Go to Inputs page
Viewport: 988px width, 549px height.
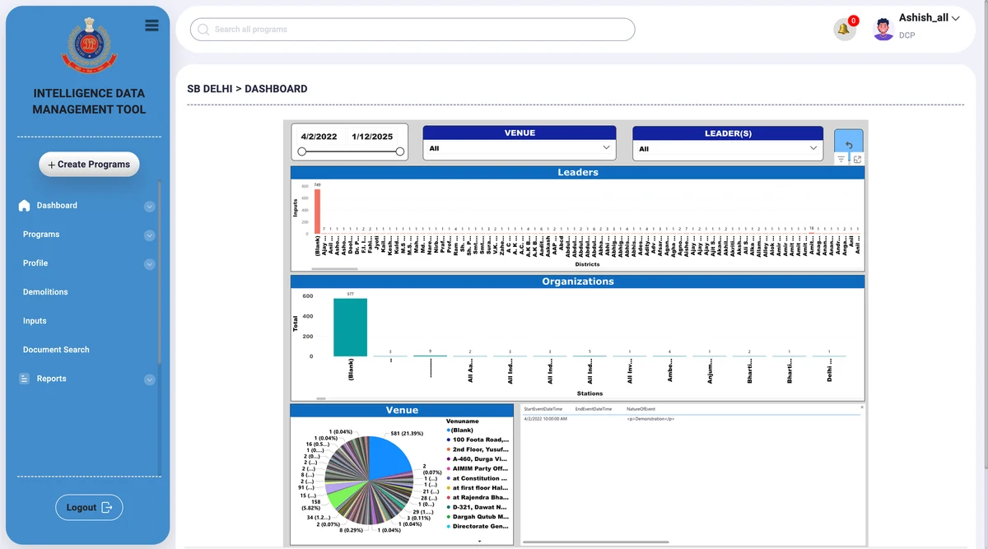(x=35, y=321)
